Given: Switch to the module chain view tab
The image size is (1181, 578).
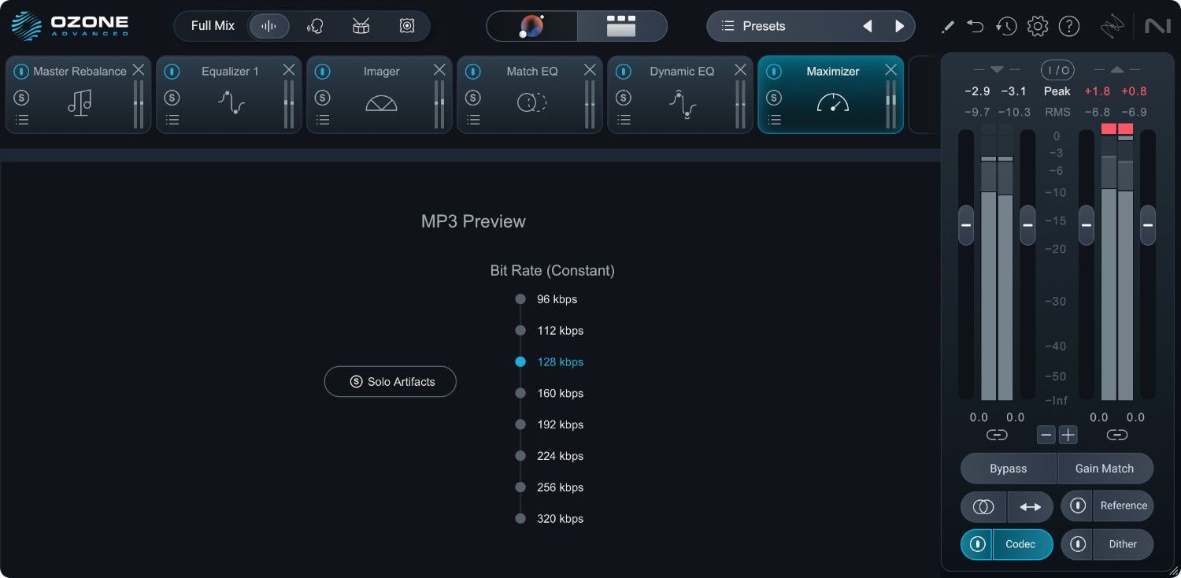Looking at the screenshot, I should (x=621, y=26).
